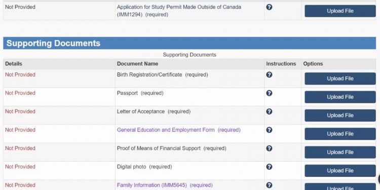
Task: Open Digital photo instructions icon
Action: click(x=269, y=167)
